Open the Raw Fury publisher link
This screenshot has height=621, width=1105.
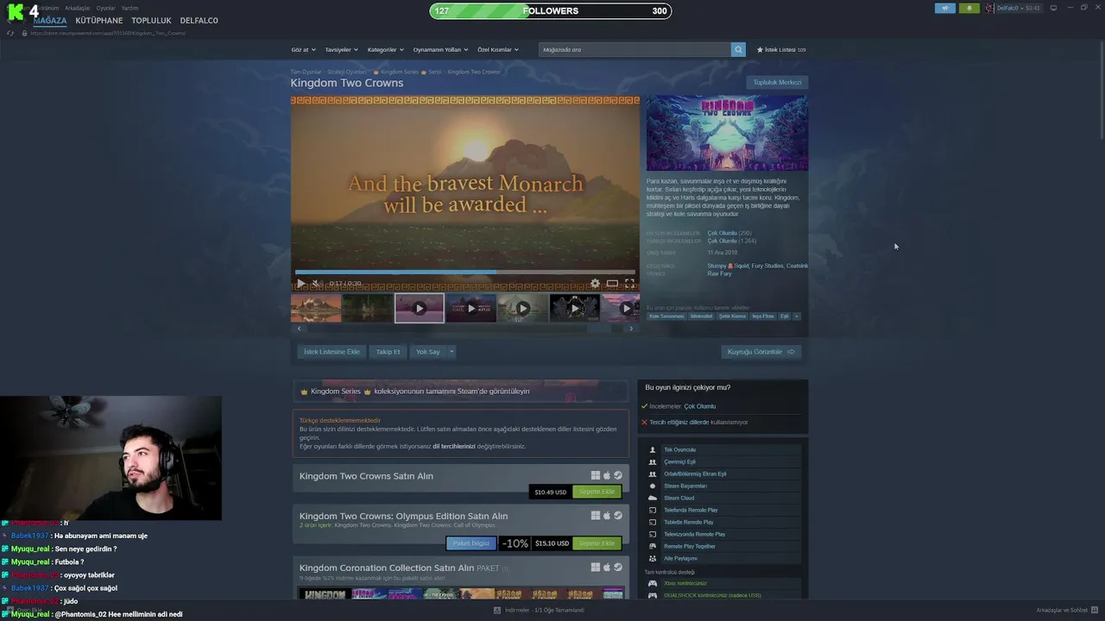719,273
